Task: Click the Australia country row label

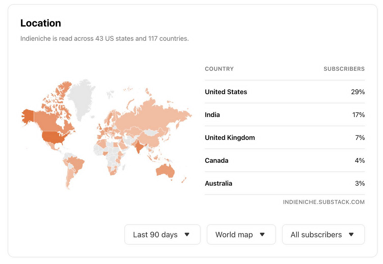Action: pyautogui.click(x=218, y=183)
